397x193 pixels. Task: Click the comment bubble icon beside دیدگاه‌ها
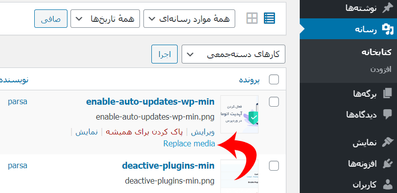(x=388, y=115)
